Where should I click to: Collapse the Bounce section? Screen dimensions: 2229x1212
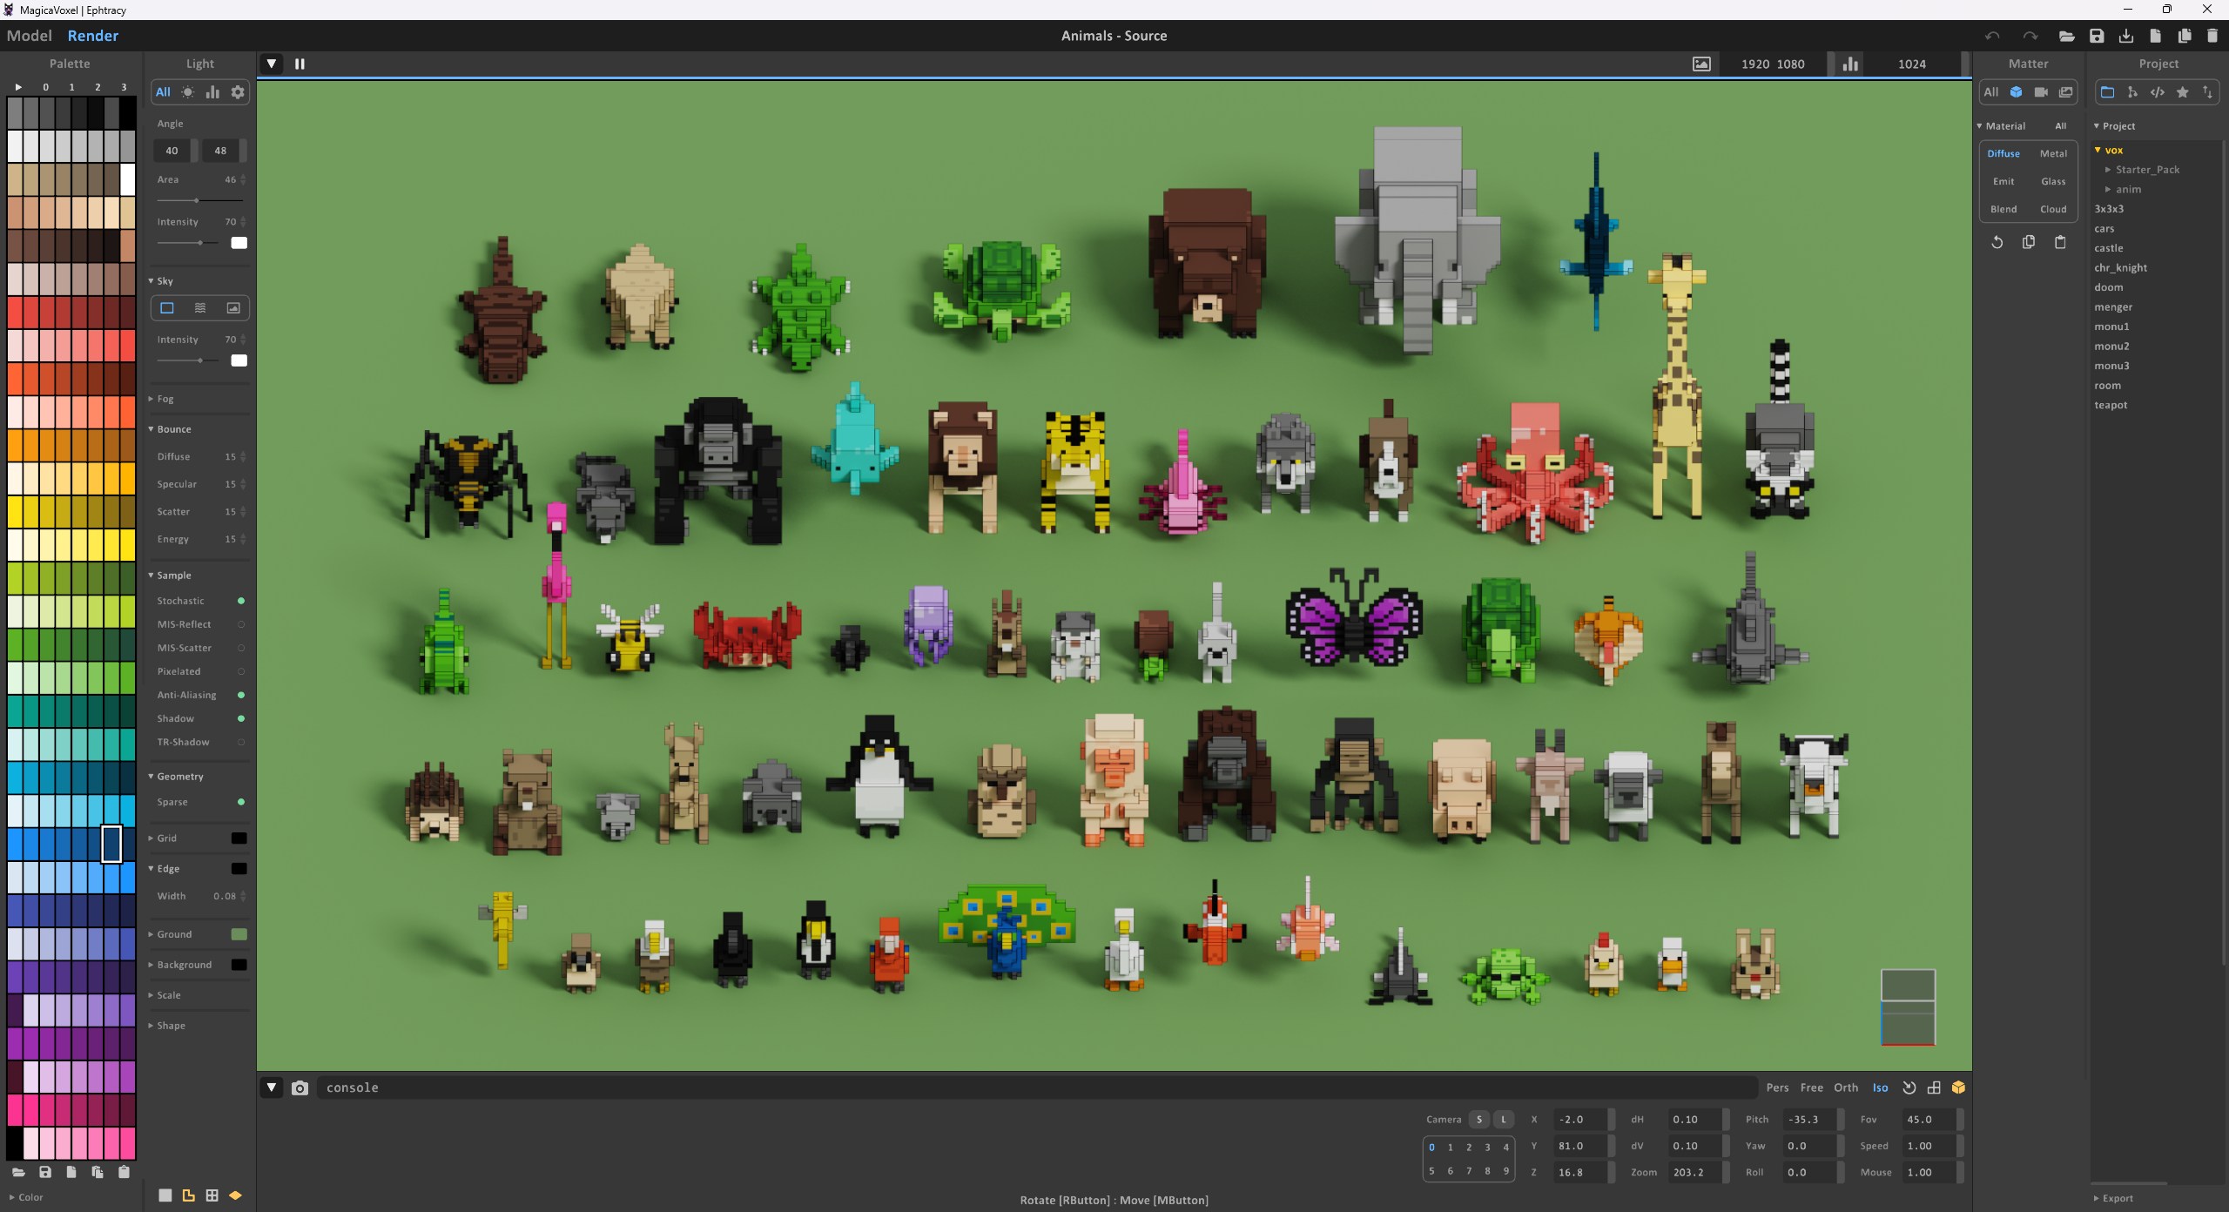pyautogui.click(x=173, y=429)
